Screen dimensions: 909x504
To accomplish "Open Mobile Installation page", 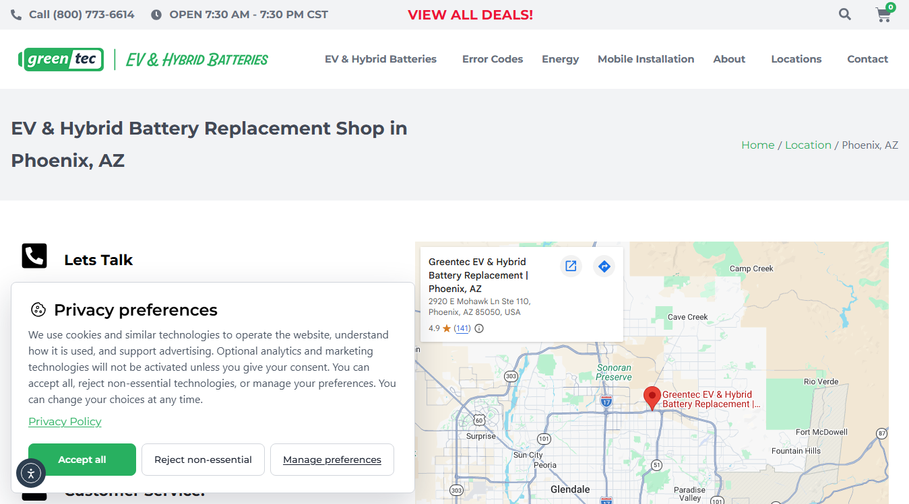I will click(646, 59).
